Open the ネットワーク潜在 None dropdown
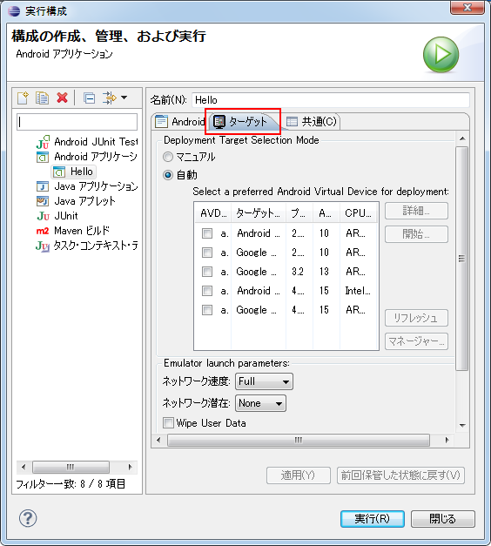The width and height of the screenshot is (491, 546). pyautogui.click(x=261, y=403)
